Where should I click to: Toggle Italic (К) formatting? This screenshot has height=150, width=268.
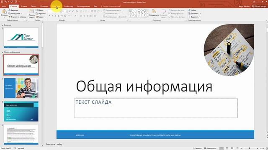[52, 16]
